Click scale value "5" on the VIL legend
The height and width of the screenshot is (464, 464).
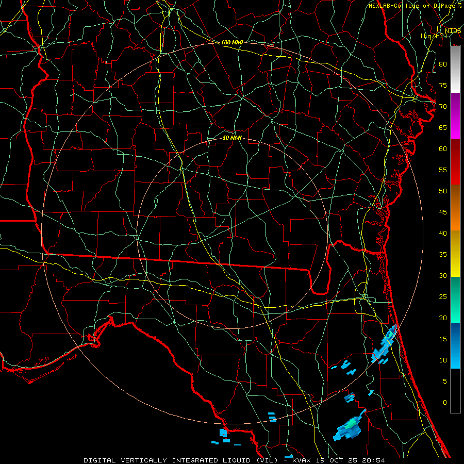pos(445,381)
